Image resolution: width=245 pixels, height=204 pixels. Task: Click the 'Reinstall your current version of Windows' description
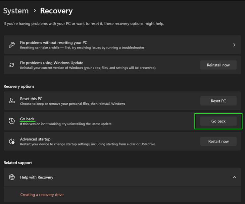88,68
